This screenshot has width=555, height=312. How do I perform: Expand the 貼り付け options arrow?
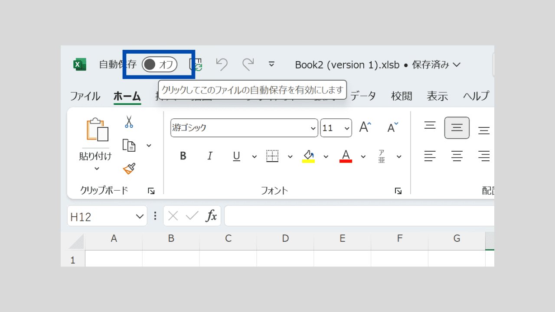click(x=97, y=169)
